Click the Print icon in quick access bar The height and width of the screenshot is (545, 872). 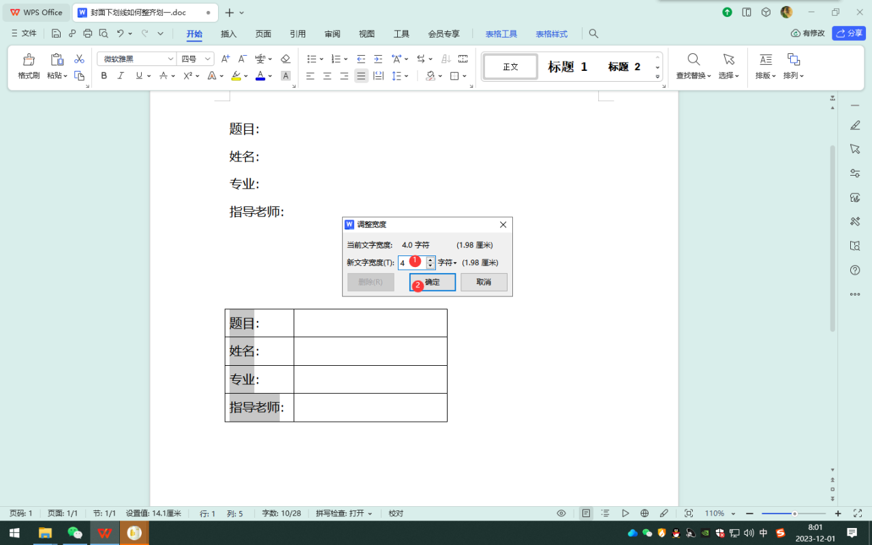coord(88,33)
